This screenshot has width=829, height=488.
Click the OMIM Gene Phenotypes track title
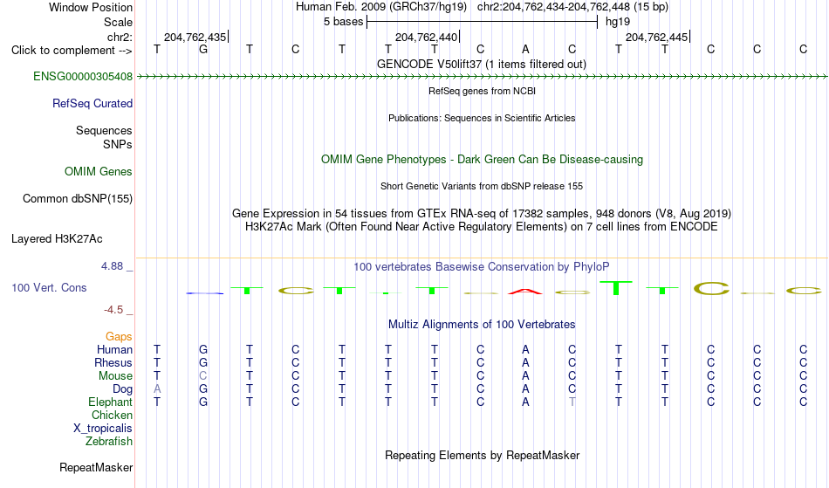pyautogui.click(x=482, y=160)
